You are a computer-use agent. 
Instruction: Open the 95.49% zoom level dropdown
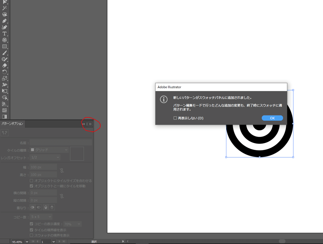(27, 242)
